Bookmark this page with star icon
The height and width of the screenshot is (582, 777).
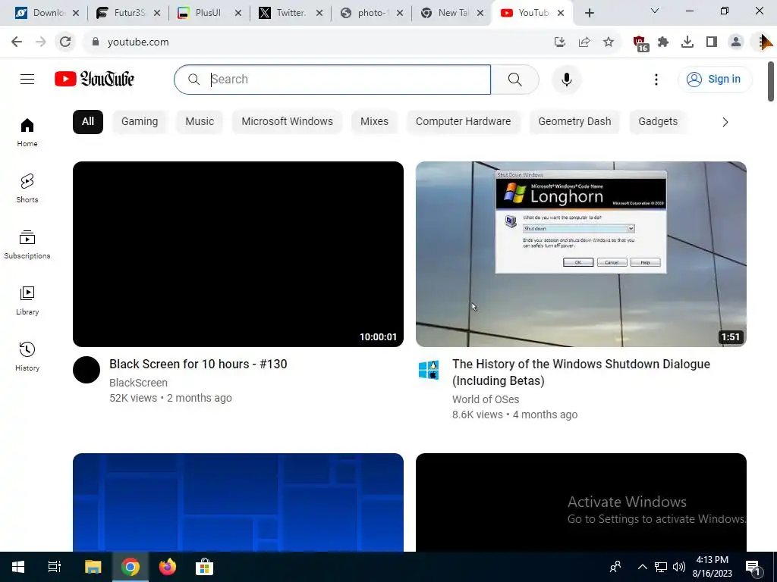click(609, 42)
